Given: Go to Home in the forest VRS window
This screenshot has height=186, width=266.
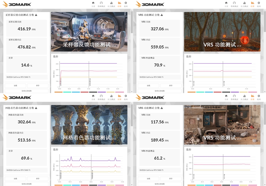Looking at the screenshot, I should pyautogui.click(x=226, y=4).
